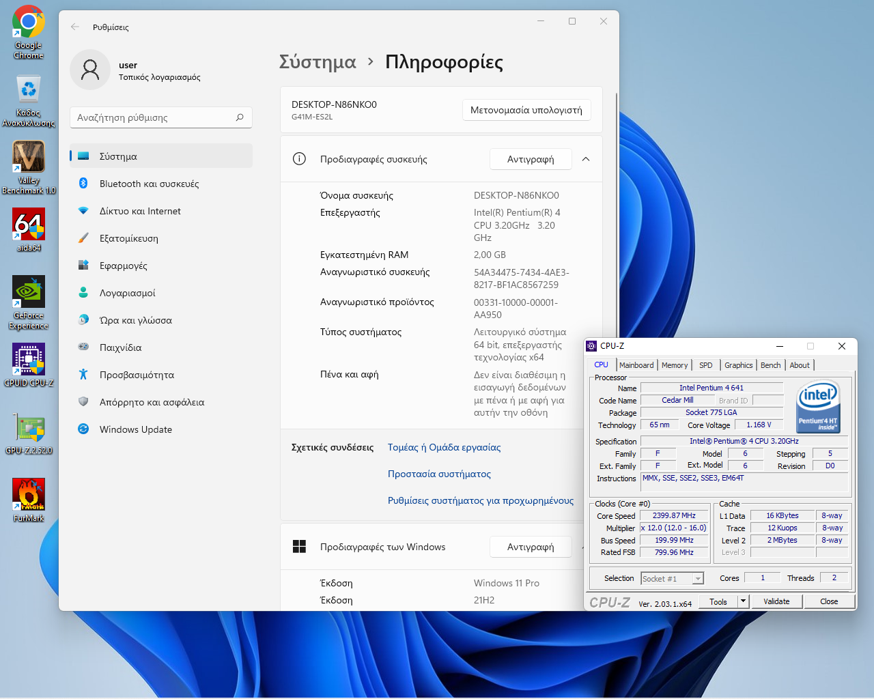Click the Rated FSB value 799.96 MHz
Viewport: 874px width, 699px height.
click(x=674, y=553)
